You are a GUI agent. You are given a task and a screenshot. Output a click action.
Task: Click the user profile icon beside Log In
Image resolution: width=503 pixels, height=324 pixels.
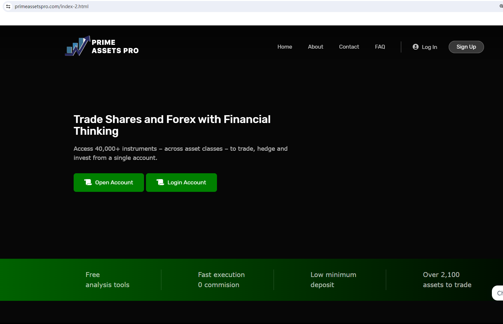[x=416, y=47]
